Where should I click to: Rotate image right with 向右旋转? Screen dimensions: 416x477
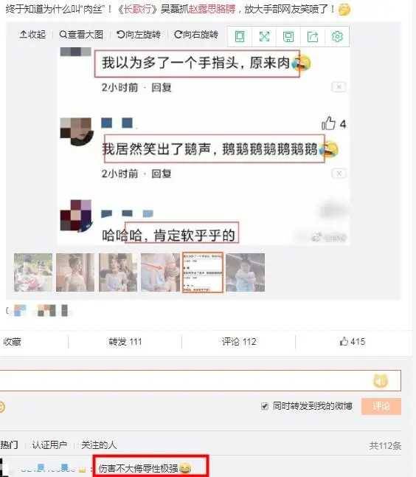[196, 35]
